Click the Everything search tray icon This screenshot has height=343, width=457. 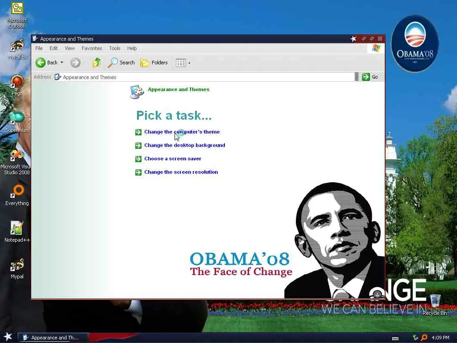point(424,338)
